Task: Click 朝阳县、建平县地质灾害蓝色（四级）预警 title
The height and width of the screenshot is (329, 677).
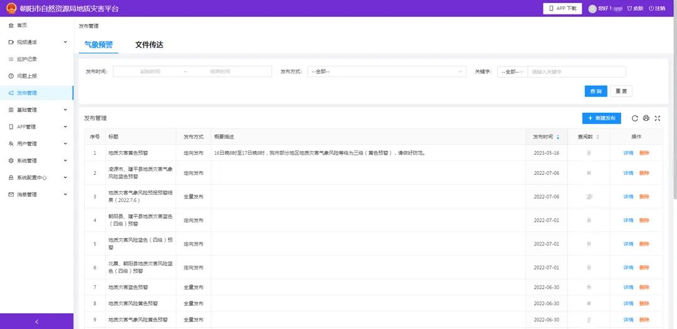Action: tap(140, 220)
